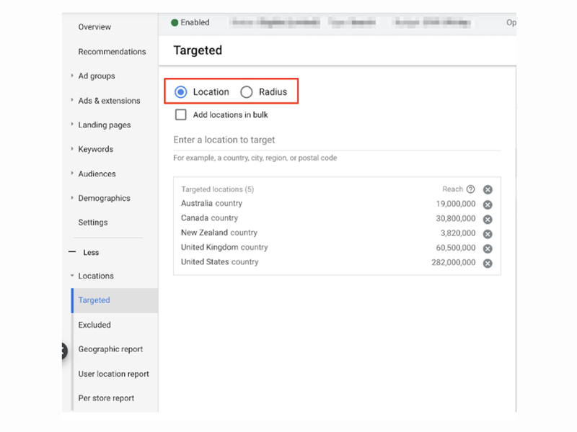
Task: Select the Radius radio button
Action: (x=247, y=92)
